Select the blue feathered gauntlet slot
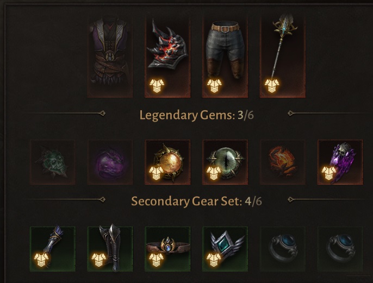The image size is (373, 283). click(53, 249)
